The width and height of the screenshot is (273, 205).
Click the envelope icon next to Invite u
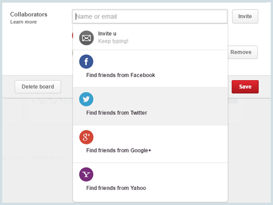point(86,38)
